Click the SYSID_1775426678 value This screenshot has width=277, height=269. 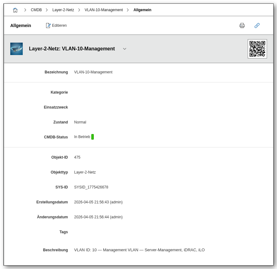pyautogui.click(x=91, y=187)
